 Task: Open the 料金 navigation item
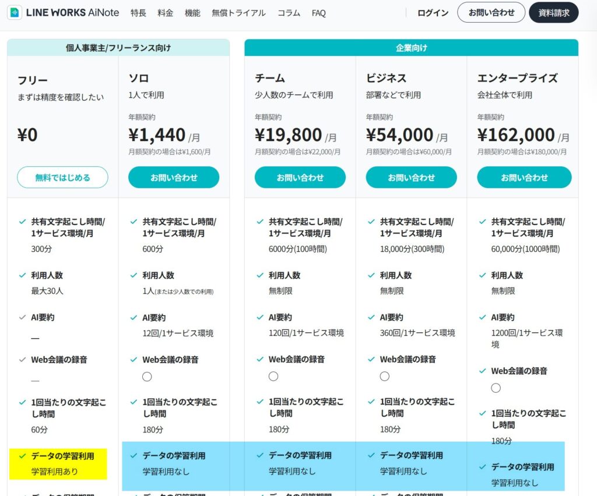(166, 13)
